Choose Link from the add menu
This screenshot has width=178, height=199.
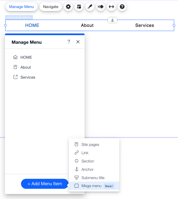(x=94, y=153)
